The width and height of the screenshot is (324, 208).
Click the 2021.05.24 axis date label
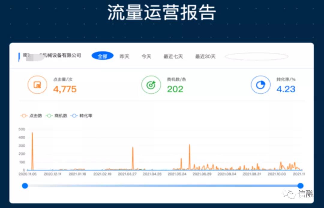coord(177,174)
